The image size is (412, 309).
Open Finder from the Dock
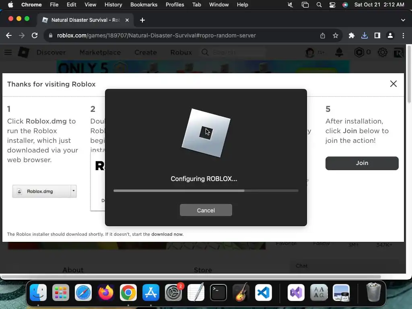coord(38,293)
